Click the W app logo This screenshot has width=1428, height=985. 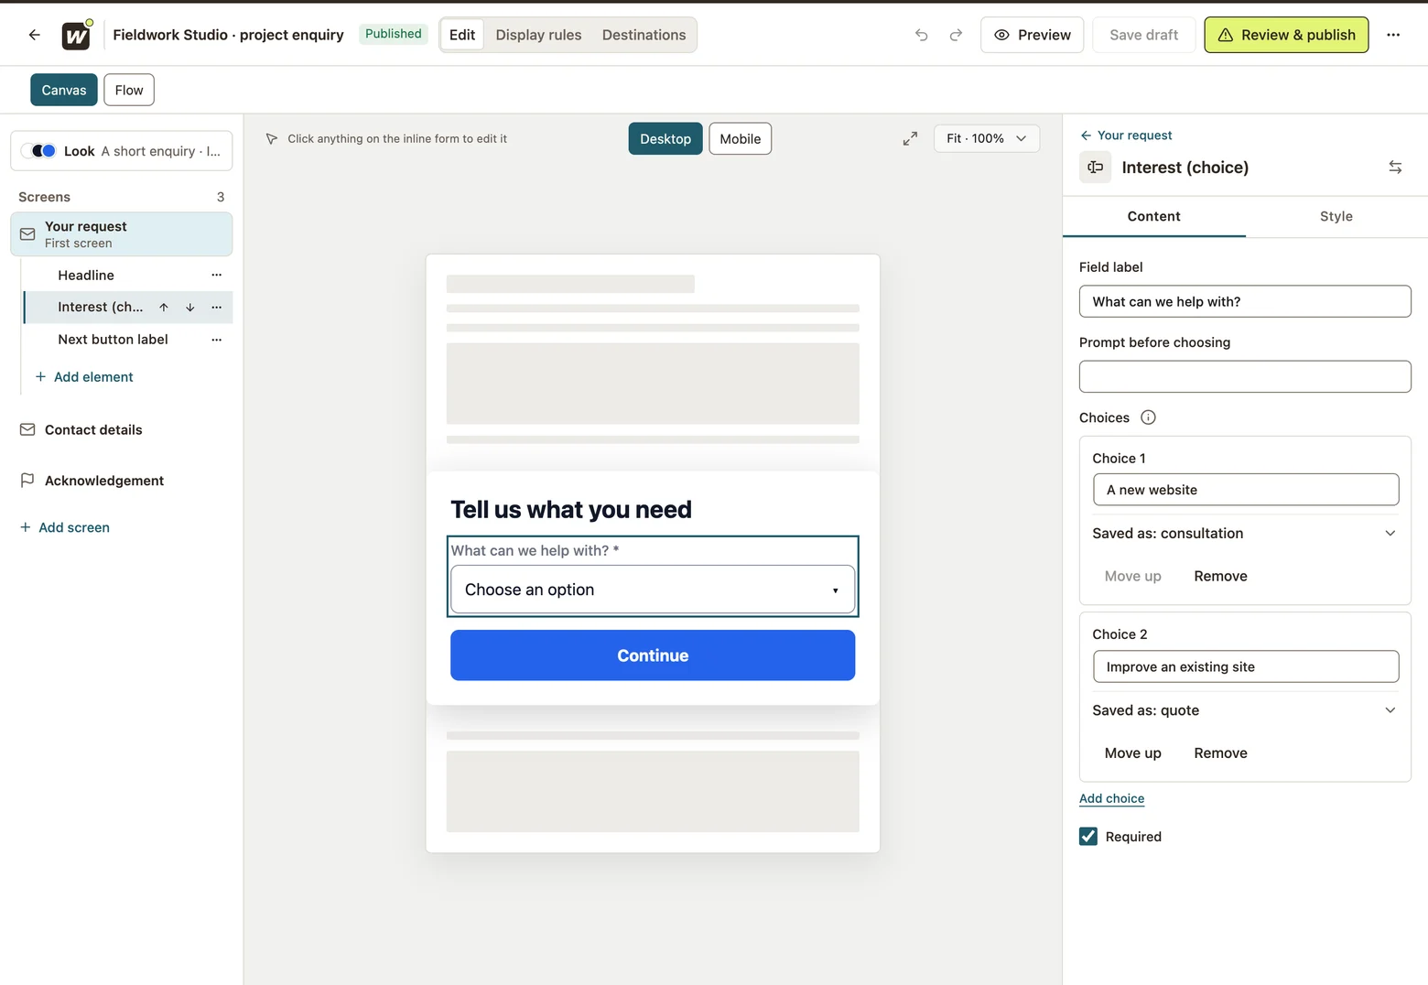point(76,35)
